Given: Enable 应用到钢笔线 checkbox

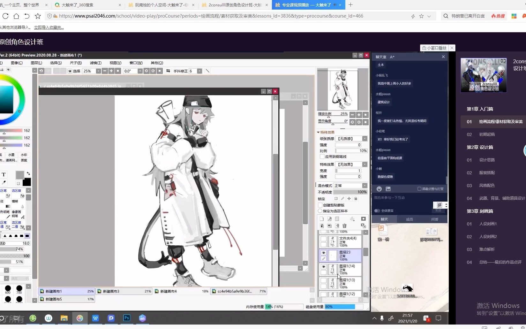Looking at the screenshot, I should click(322, 157).
